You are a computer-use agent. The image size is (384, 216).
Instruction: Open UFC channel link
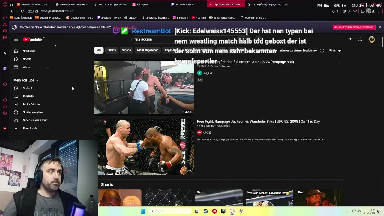pyautogui.click(x=205, y=133)
